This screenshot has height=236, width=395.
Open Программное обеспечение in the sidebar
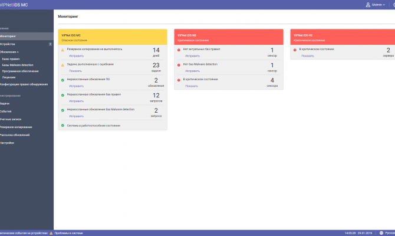point(21,71)
